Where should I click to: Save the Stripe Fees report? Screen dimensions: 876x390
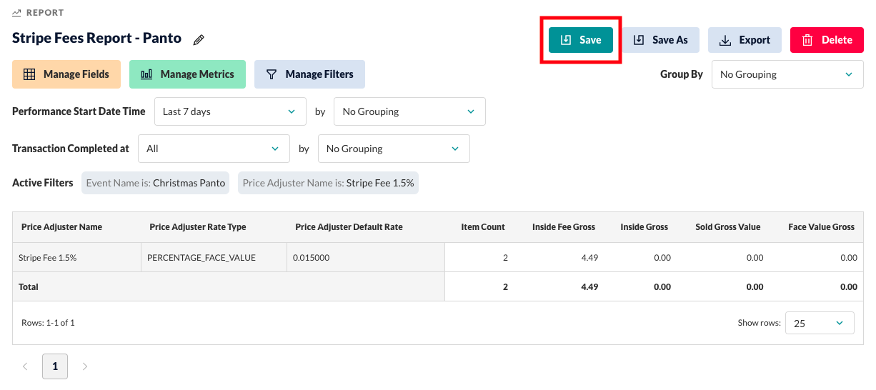coord(580,40)
